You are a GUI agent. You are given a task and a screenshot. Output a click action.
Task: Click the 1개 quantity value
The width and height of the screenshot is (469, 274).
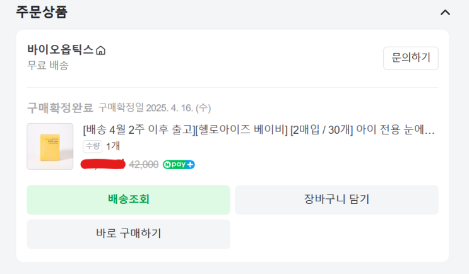(113, 146)
